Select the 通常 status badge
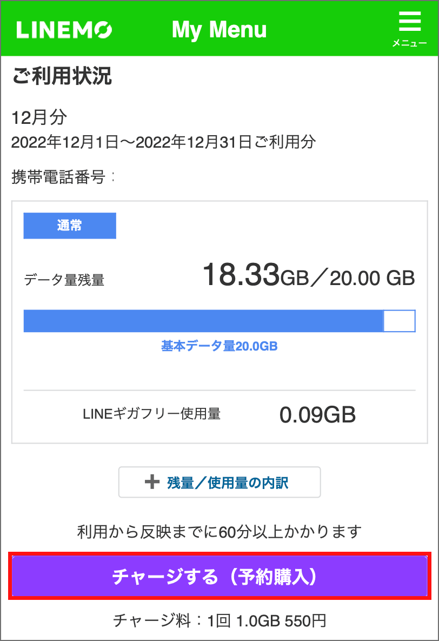This screenshot has width=439, height=641. pyautogui.click(x=70, y=226)
